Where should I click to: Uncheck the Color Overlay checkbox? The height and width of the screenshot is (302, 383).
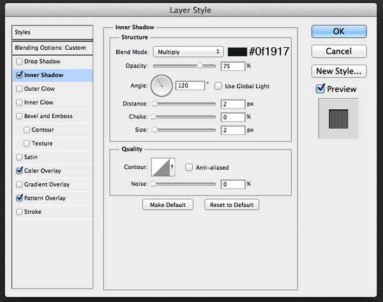coord(19,170)
